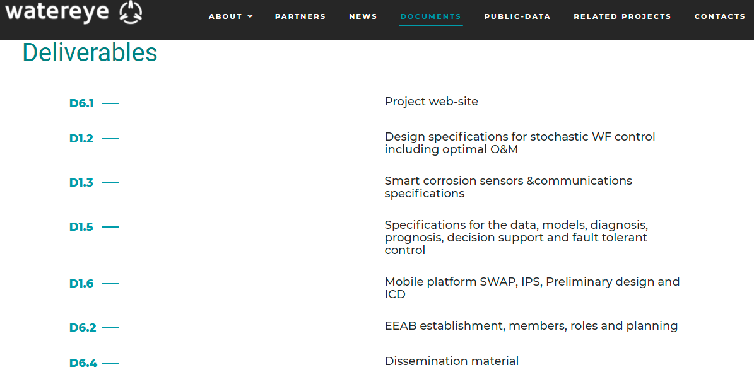Open deliverable D1.5 link

click(81, 228)
